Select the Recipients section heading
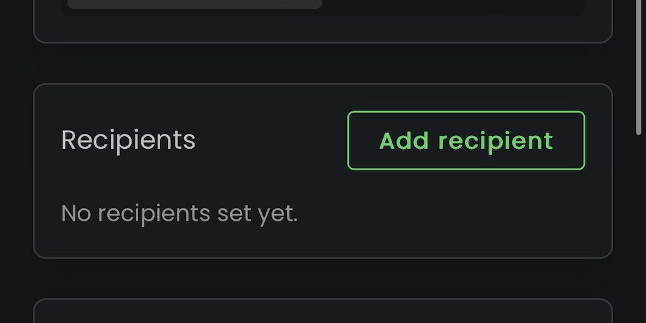This screenshot has width=646, height=323. point(128,140)
